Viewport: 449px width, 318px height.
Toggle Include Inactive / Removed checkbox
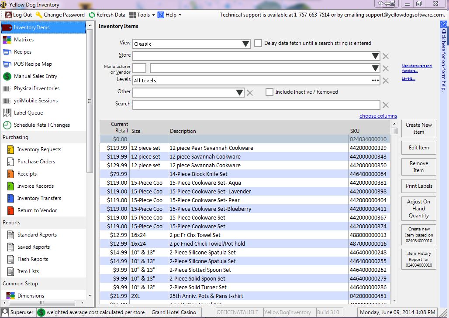[x=269, y=92]
